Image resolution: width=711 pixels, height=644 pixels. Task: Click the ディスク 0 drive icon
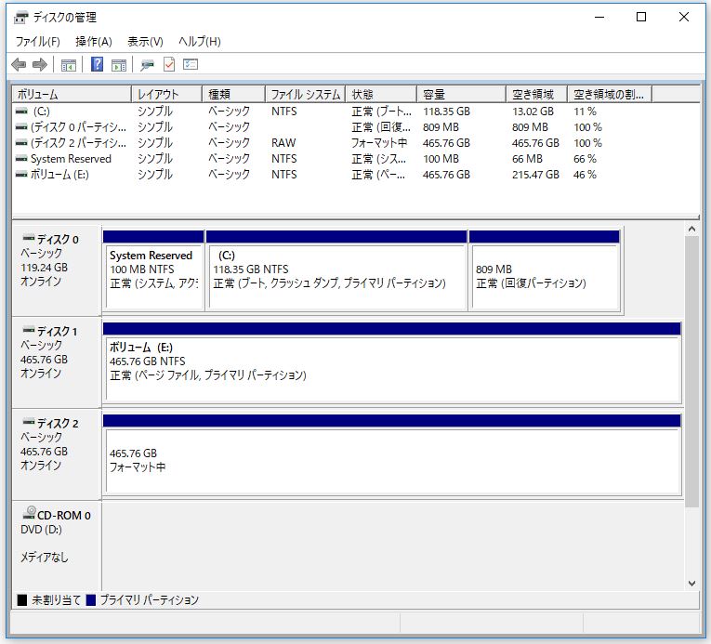(29, 238)
